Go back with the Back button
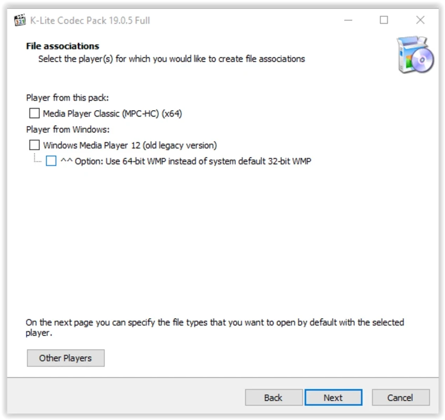 point(273,397)
